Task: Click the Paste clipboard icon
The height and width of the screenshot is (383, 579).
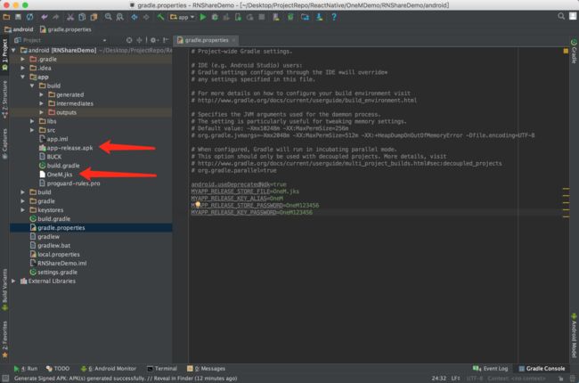Action: (94, 17)
